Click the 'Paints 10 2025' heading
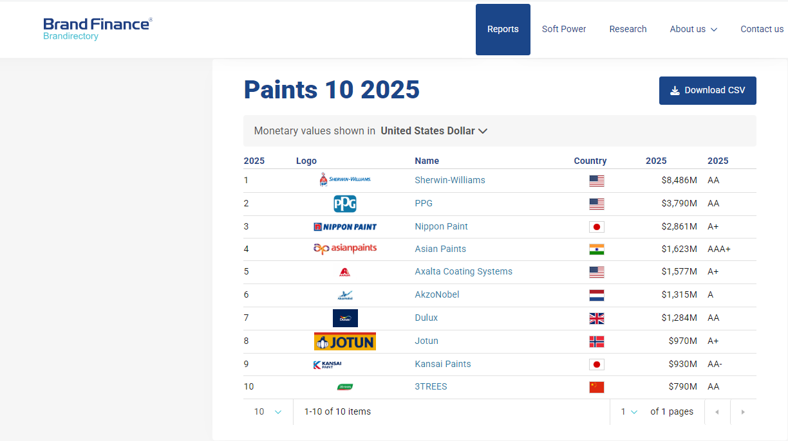 (x=332, y=90)
